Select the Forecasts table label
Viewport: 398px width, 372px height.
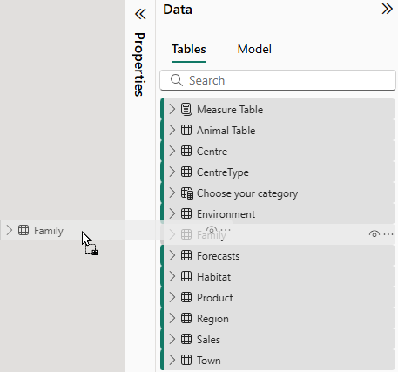(219, 256)
